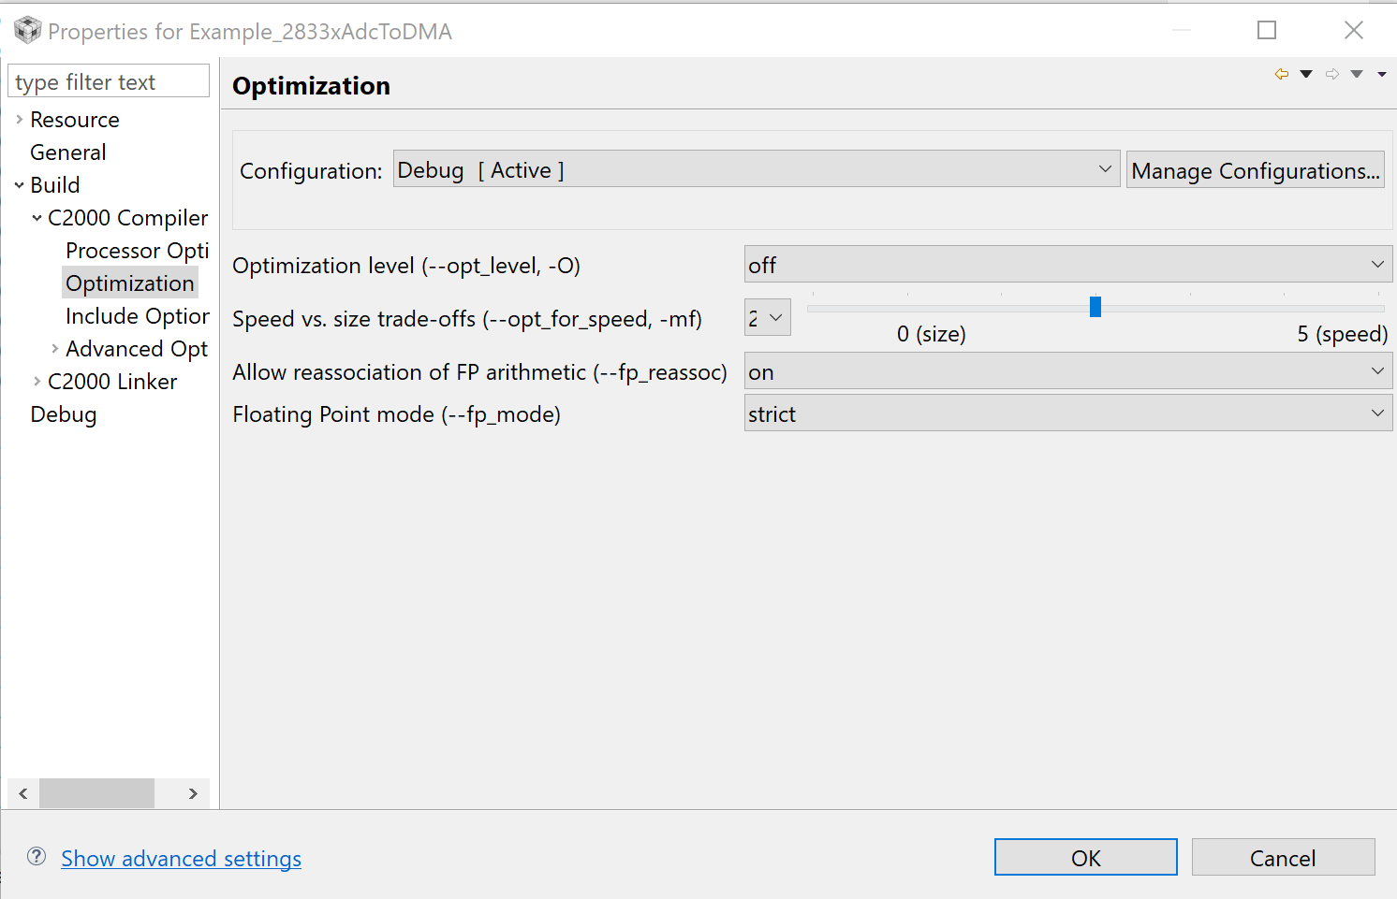
Task: Collapse the Build tree node
Action: click(x=20, y=185)
